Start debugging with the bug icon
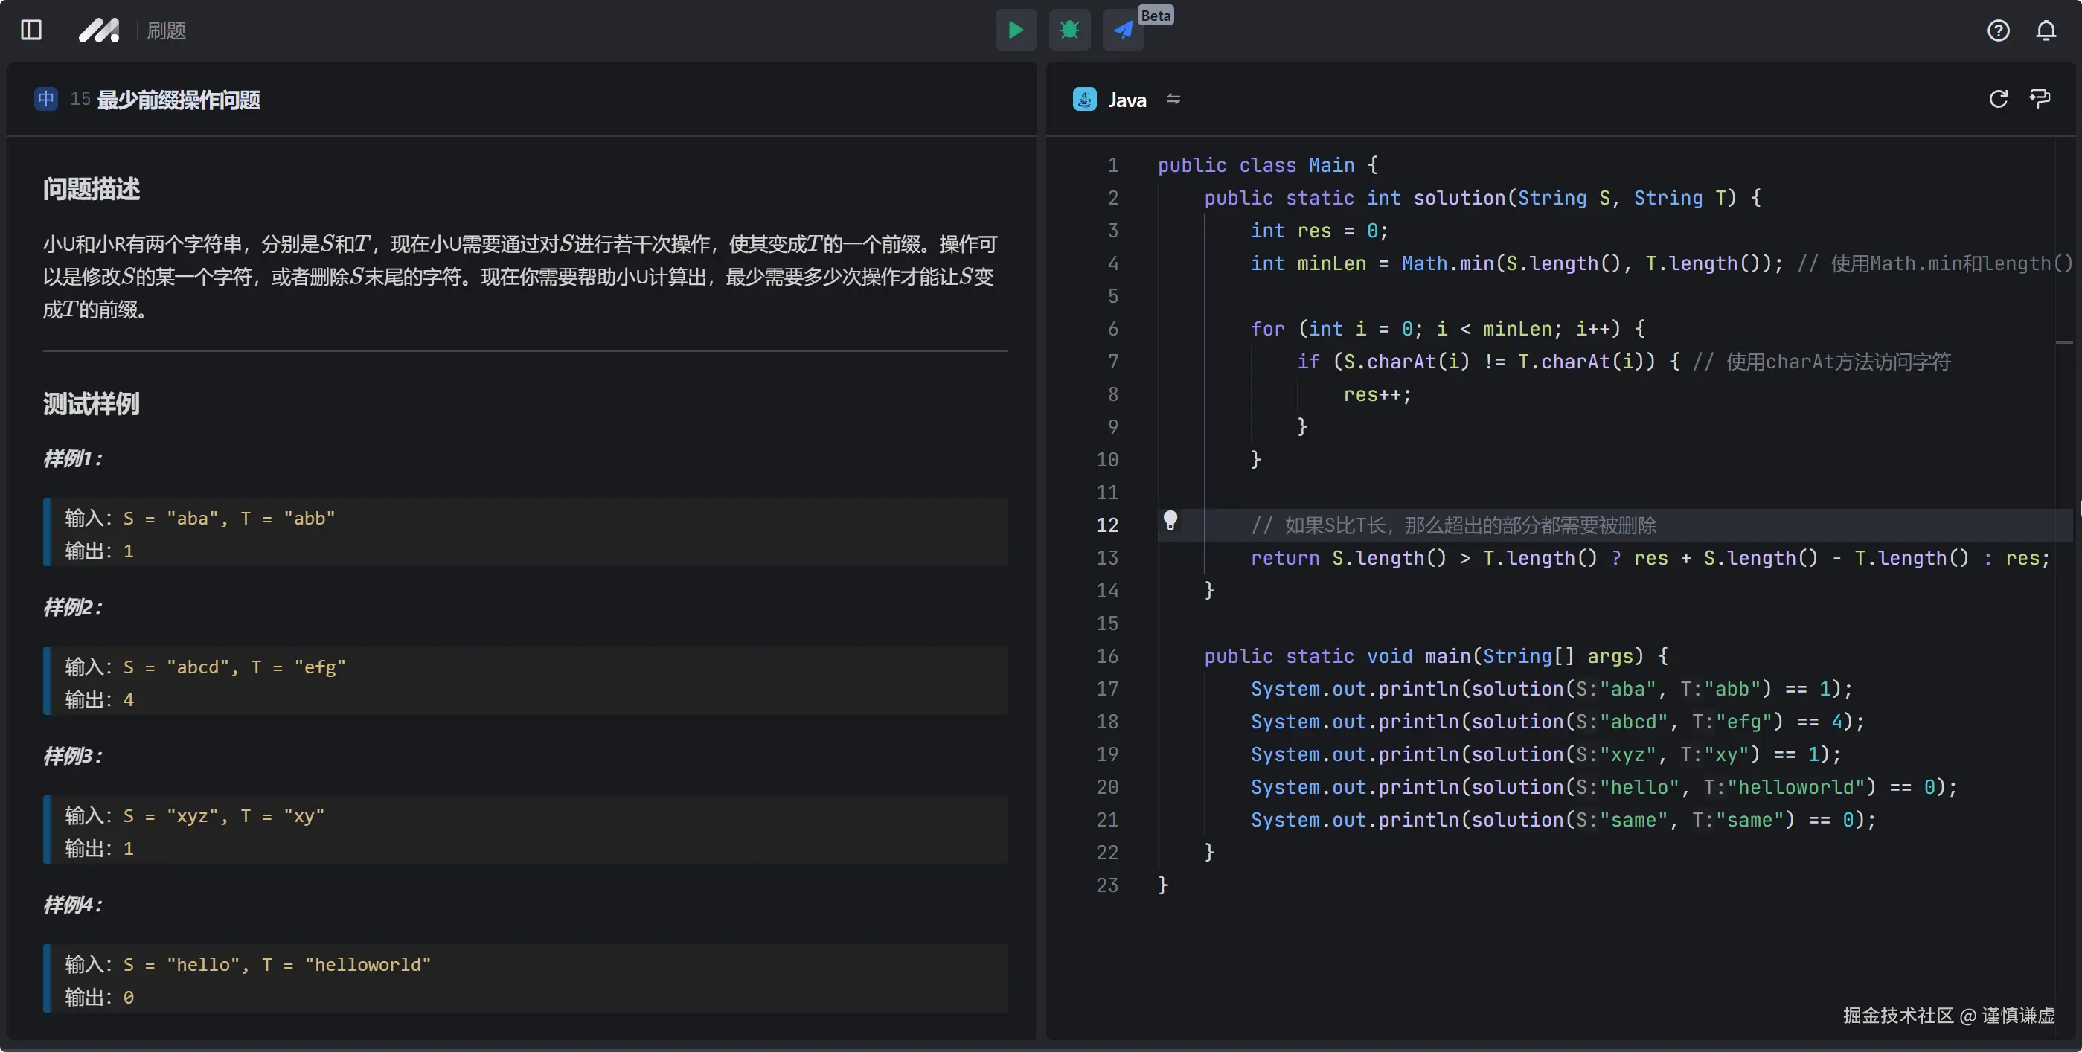This screenshot has height=1052, width=2082. tap(1069, 30)
